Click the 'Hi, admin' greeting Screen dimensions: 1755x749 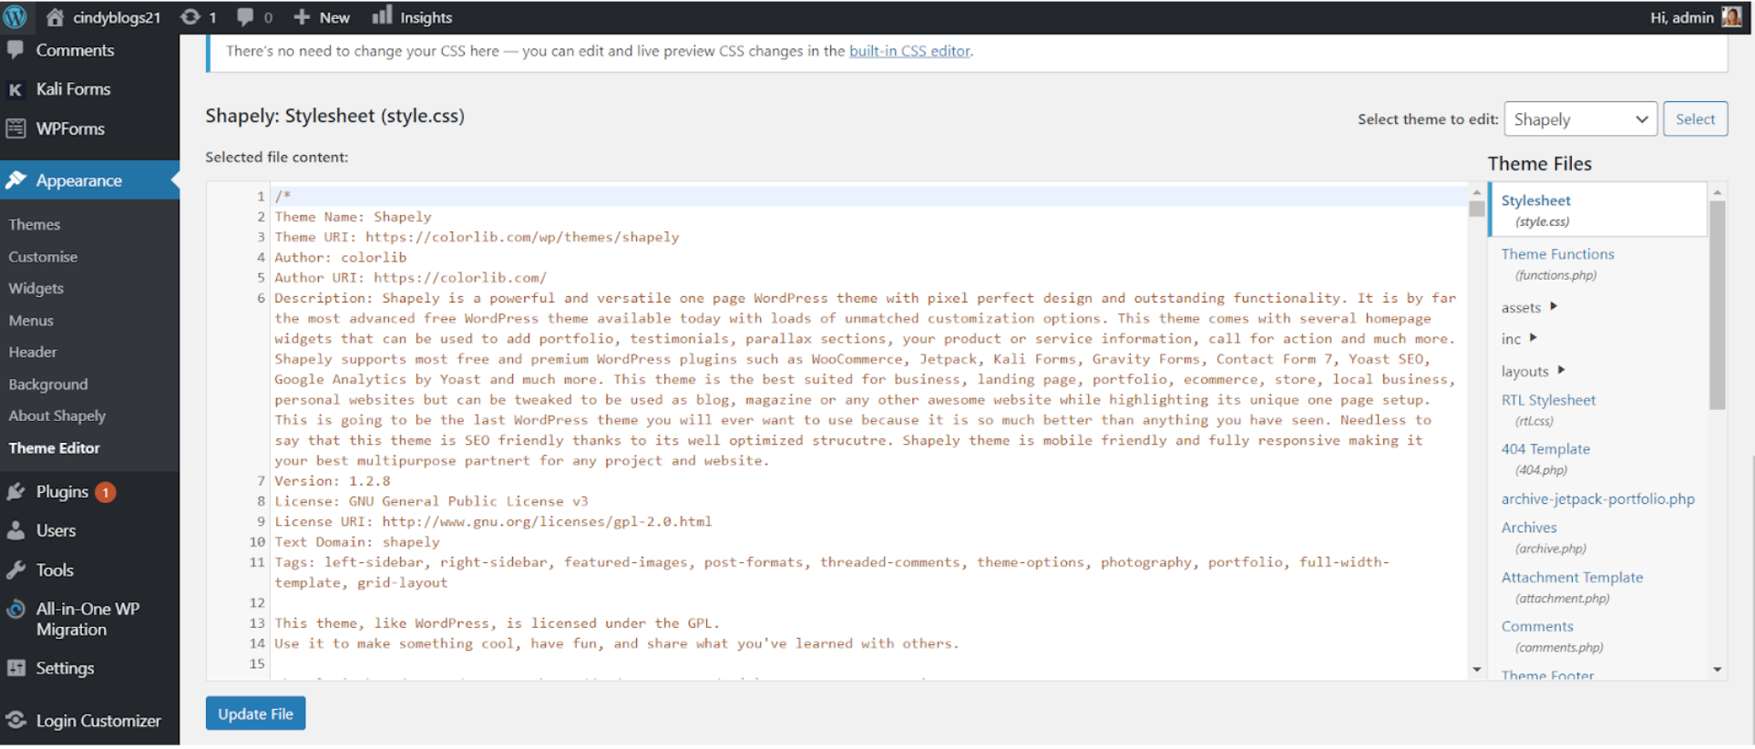[x=1681, y=17]
